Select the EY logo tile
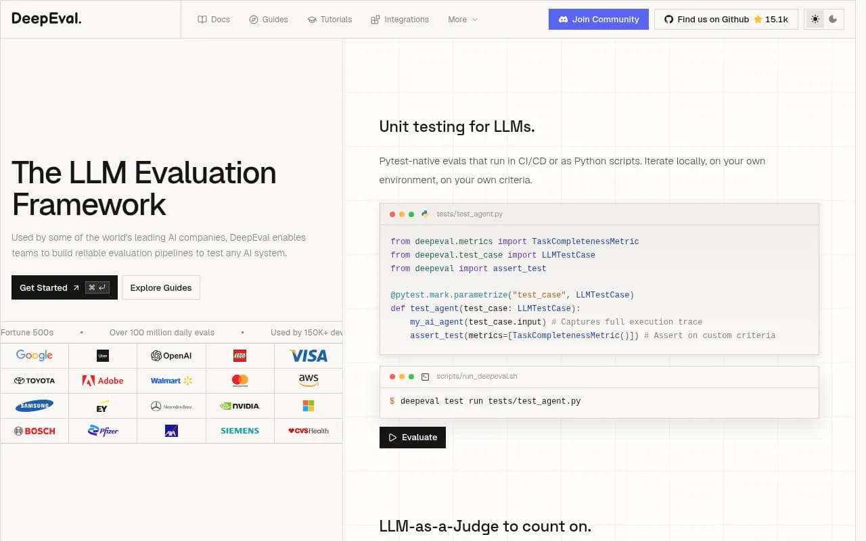The width and height of the screenshot is (866, 541). point(103,406)
